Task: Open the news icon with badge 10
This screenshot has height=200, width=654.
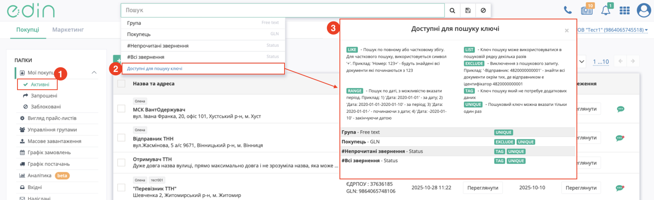Action: coord(587,10)
